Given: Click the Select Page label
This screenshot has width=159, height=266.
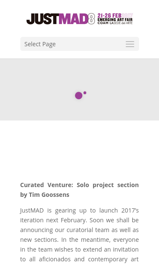Looking at the screenshot, I should [40, 44].
